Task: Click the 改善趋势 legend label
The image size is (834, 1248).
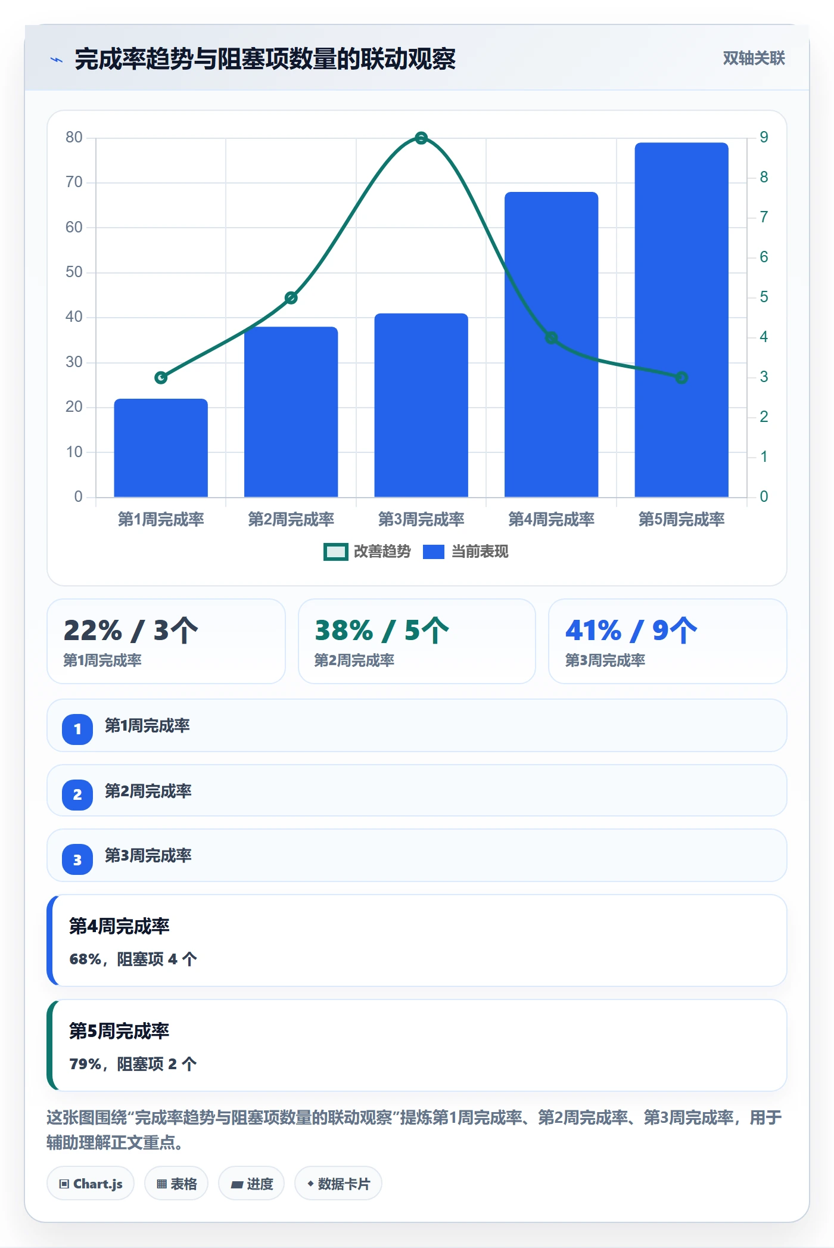Action: coord(382,552)
